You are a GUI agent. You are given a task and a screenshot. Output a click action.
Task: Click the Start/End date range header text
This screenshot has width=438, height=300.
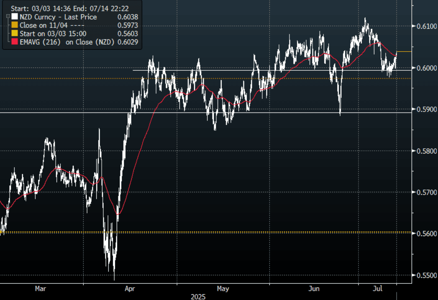(70, 8)
